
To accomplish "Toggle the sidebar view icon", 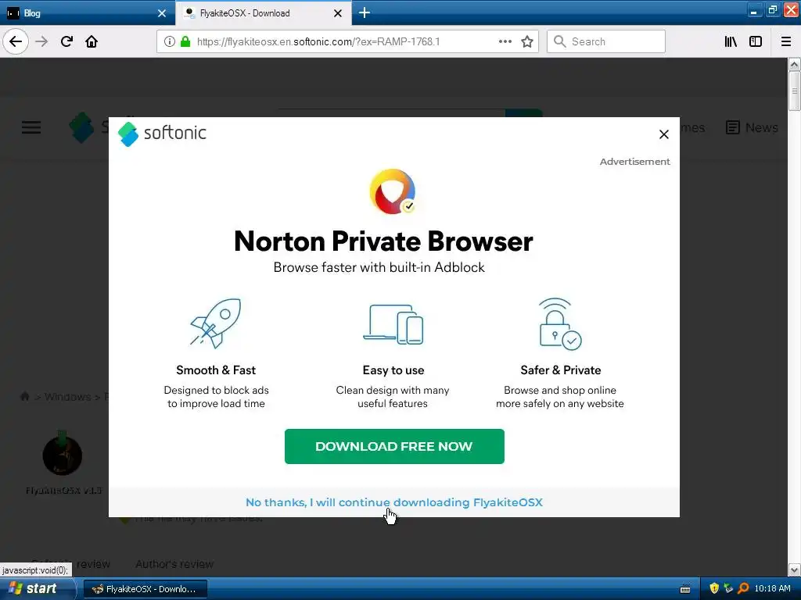I will [756, 41].
